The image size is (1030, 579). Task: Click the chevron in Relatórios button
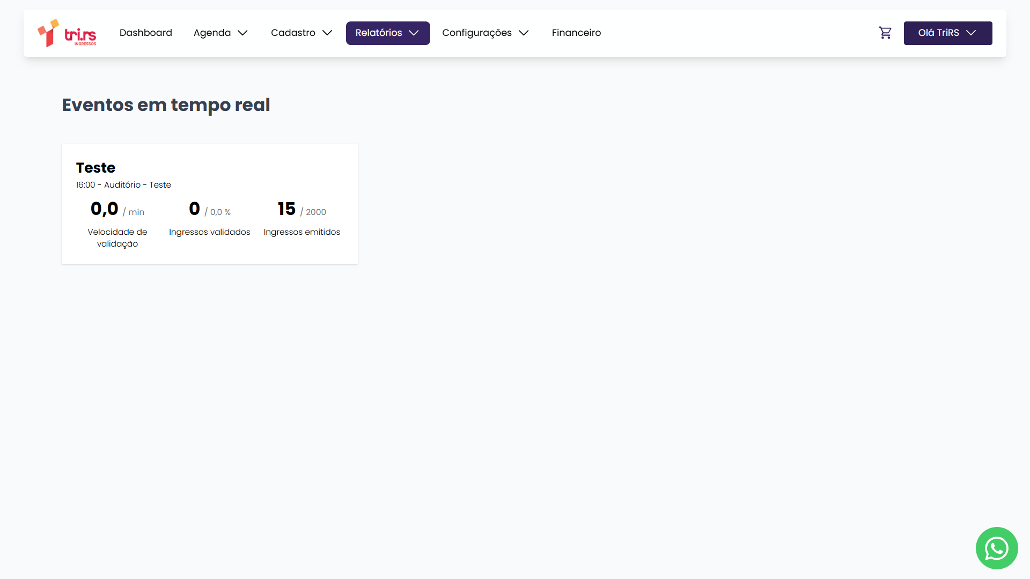[x=414, y=33]
